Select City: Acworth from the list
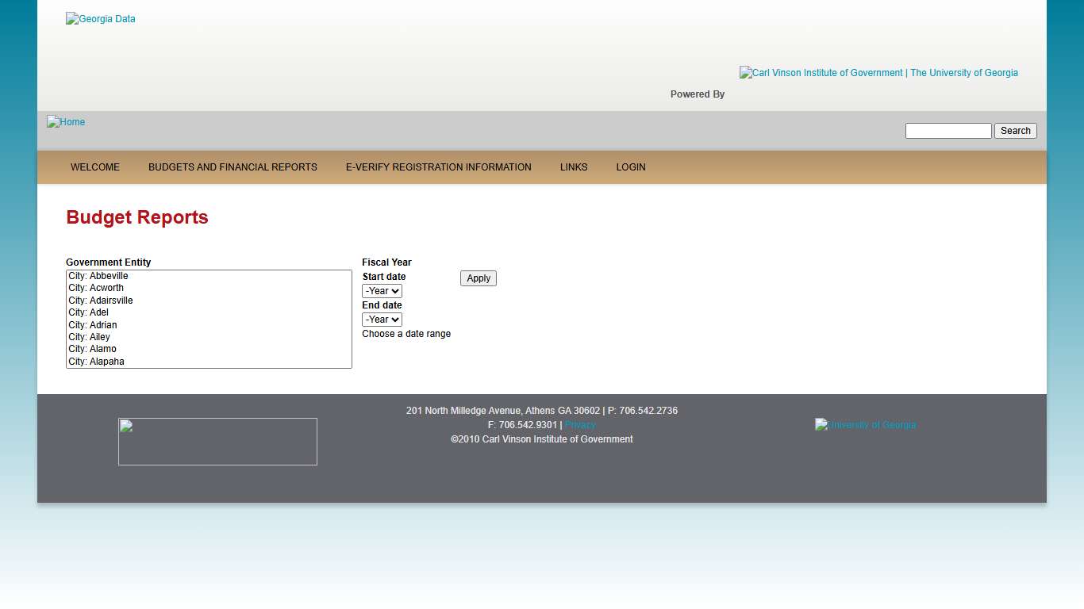Image resolution: width=1084 pixels, height=609 pixels. point(96,288)
